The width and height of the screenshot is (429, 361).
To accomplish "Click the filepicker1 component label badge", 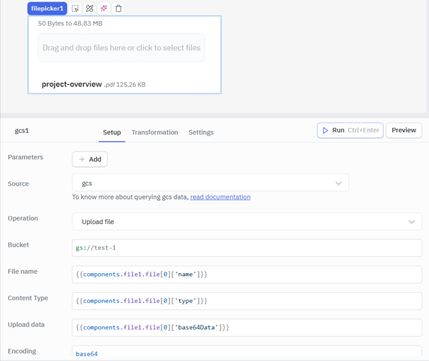I will pyautogui.click(x=47, y=8).
